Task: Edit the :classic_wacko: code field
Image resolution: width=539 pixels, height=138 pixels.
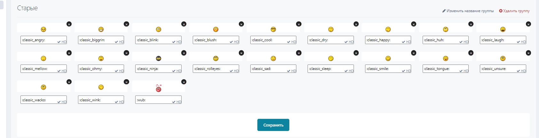Action: tap(38, 100)
